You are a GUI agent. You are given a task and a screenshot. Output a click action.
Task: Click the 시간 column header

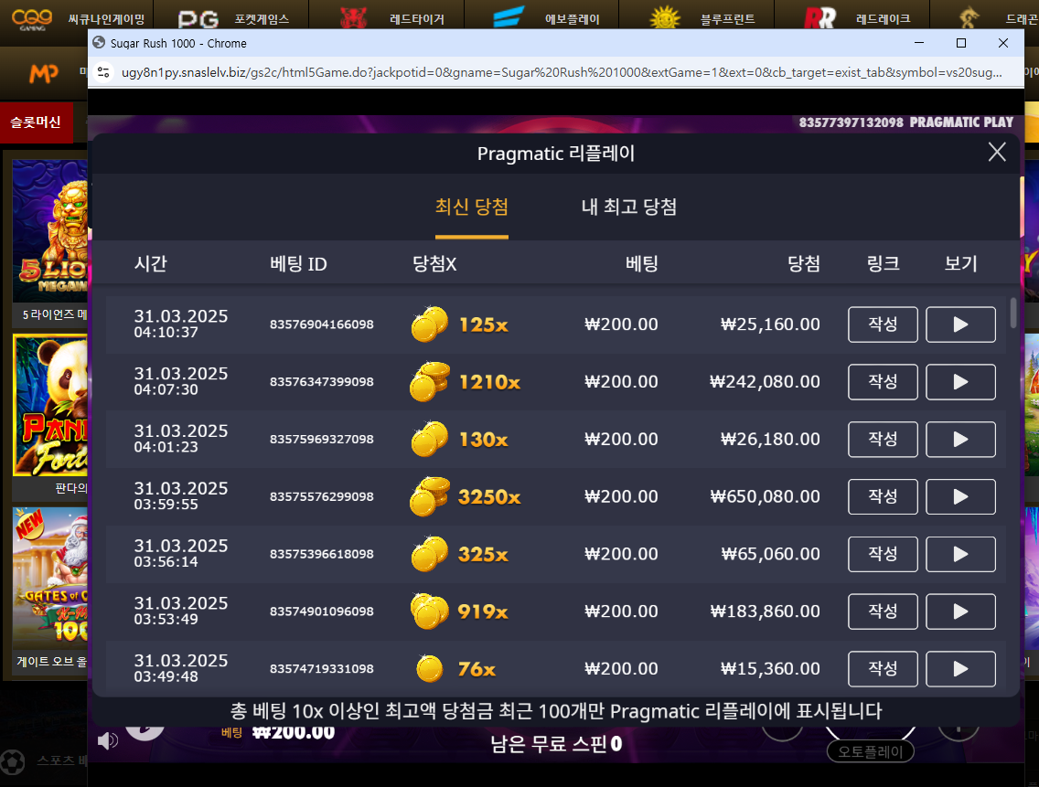(x=150, y=263)
